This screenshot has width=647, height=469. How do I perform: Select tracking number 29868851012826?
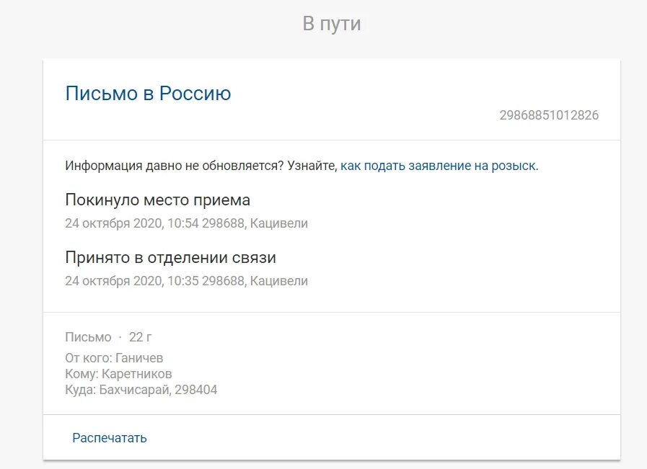point(549,115)
